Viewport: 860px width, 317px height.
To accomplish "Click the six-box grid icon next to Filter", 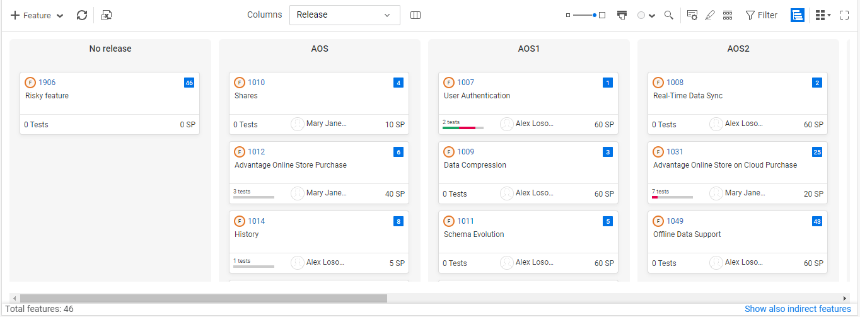I will (x=727, y=15).
